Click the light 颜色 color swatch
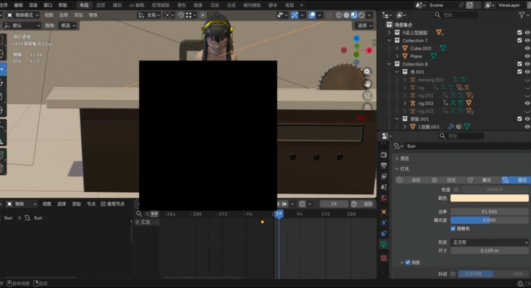 (x=490, y=198)
